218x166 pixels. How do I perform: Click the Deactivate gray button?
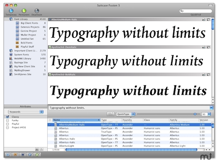tap(37, 11)
